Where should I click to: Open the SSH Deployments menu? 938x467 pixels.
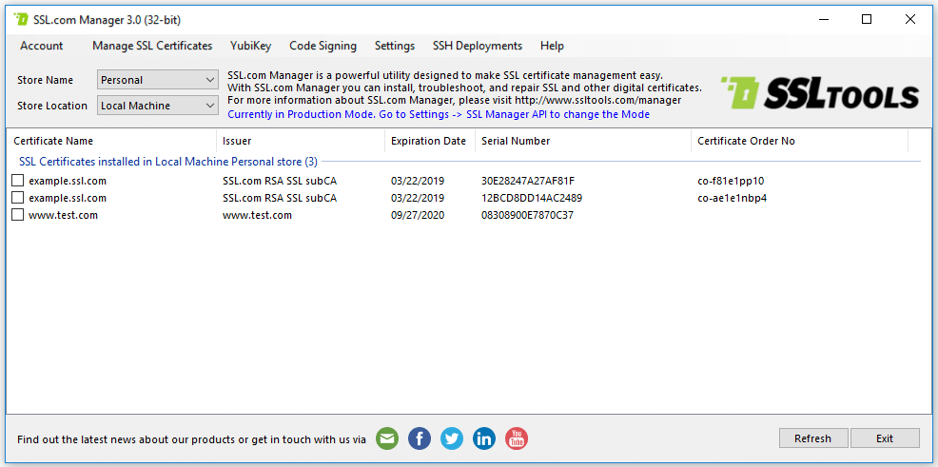(477, 46)
